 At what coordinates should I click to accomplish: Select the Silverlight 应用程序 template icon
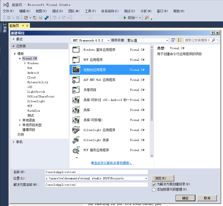(76, 130)
